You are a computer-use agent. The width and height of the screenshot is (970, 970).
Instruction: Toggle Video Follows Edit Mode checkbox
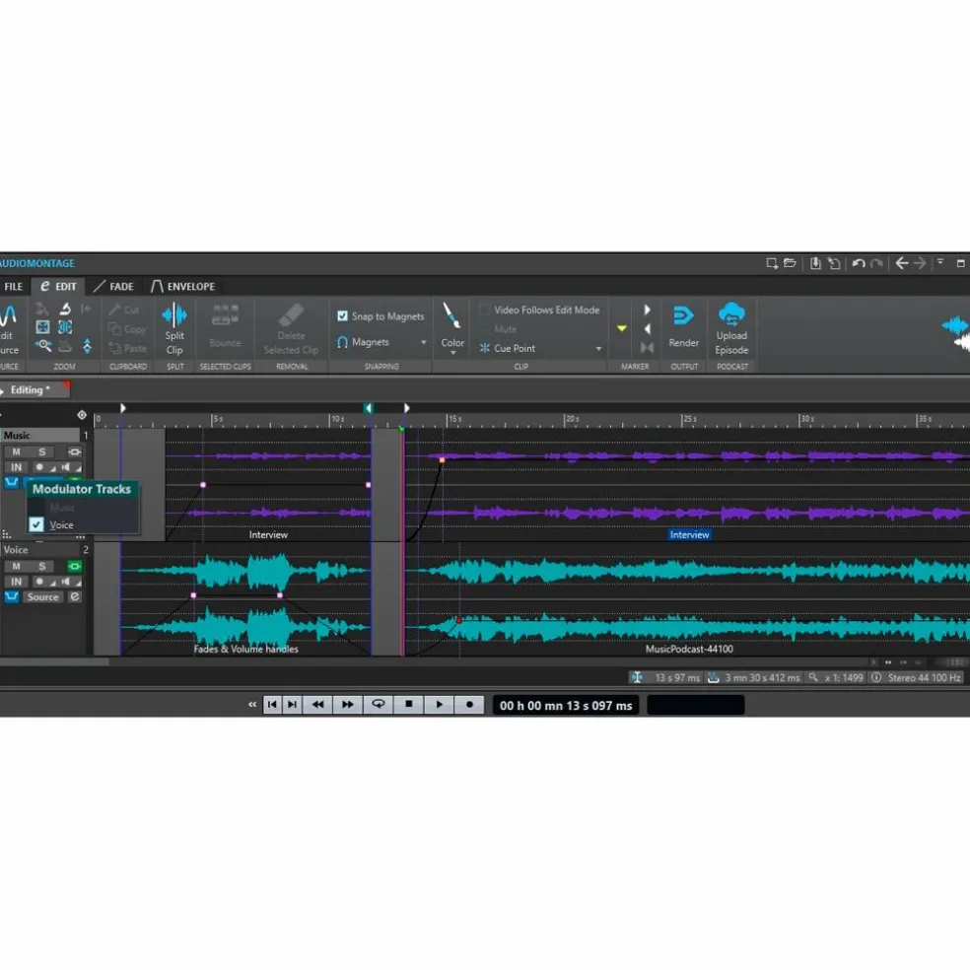click(x=485, y=310)
